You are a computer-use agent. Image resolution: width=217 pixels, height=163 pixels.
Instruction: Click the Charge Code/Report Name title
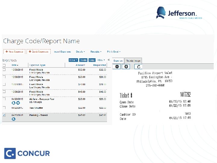tap(41, 41)
